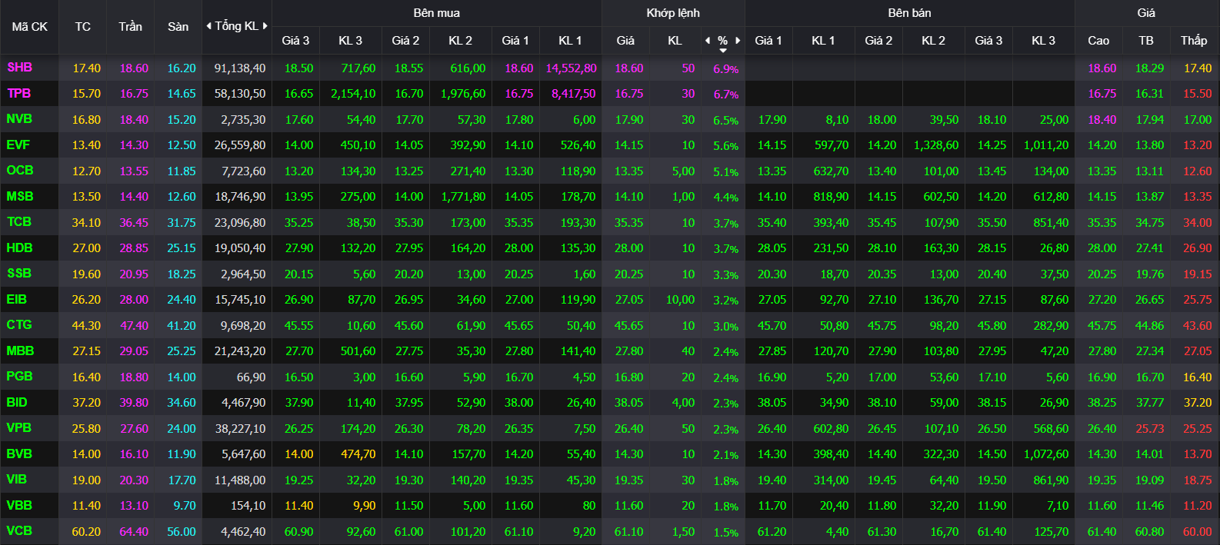Click VBB low price 11.20
The image size is (1220, 545).
1197,506
